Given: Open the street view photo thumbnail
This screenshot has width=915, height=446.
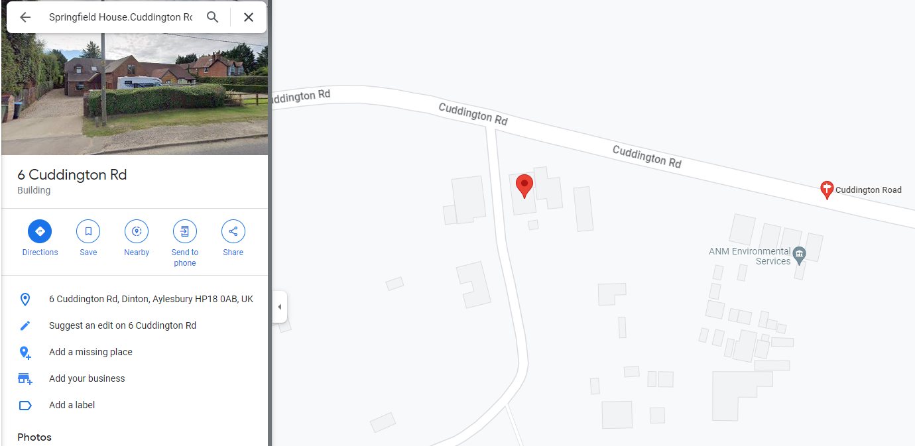Looking at the screenshot, I should coord(135,94).
